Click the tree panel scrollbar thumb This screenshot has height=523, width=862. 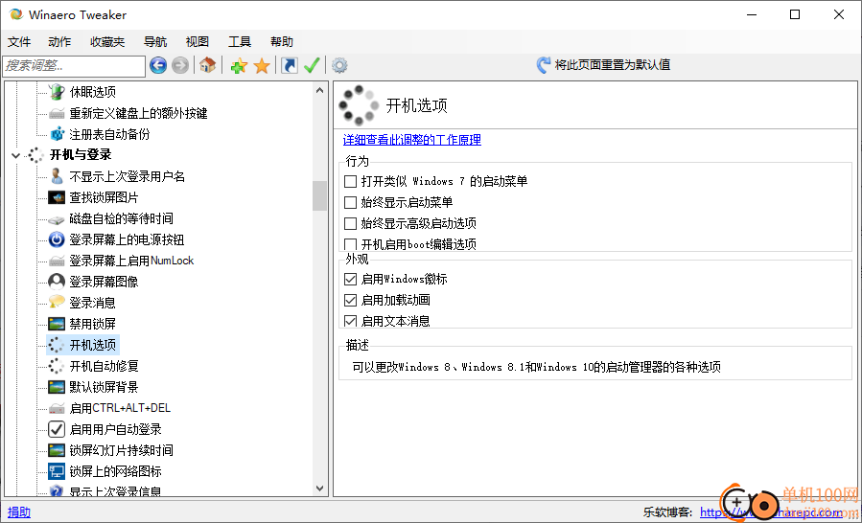(x=320, y=196)
